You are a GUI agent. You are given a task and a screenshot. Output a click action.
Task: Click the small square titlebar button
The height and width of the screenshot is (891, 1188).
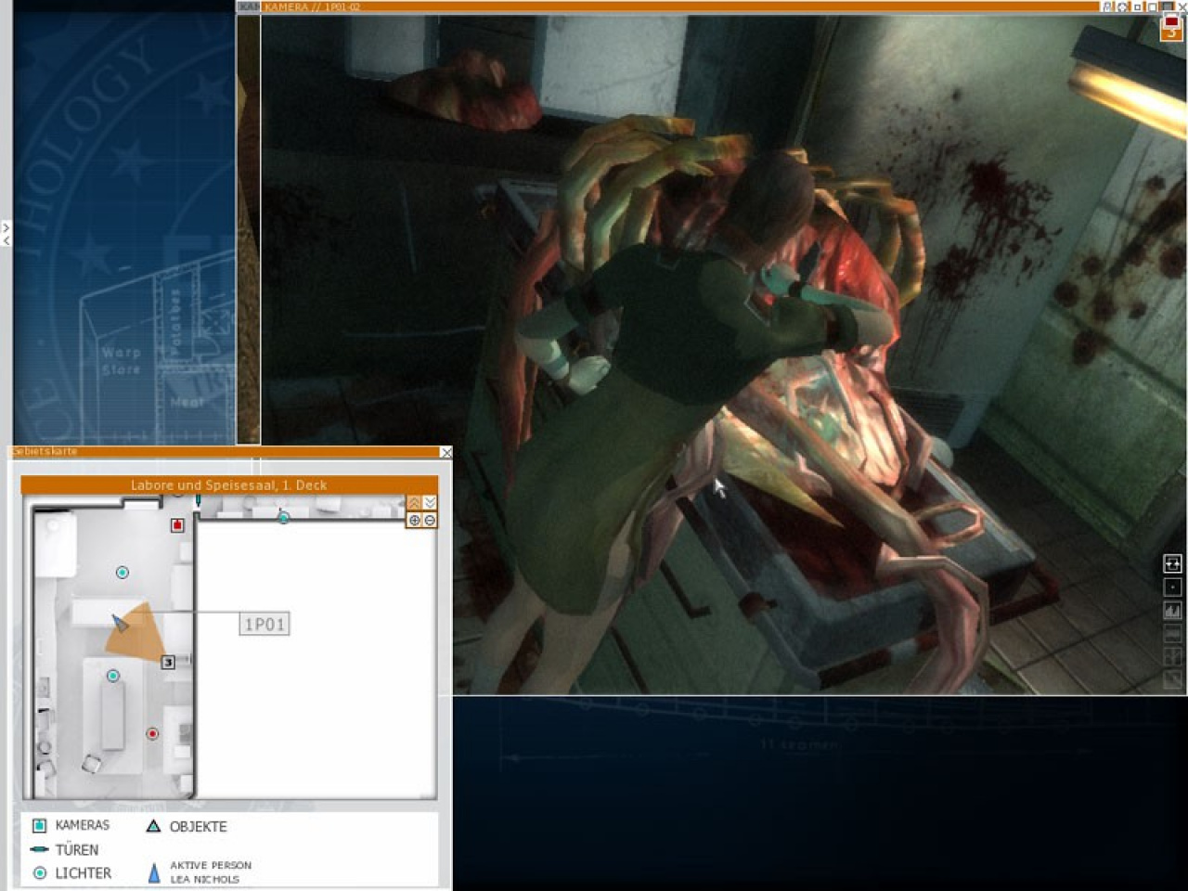1138,7
